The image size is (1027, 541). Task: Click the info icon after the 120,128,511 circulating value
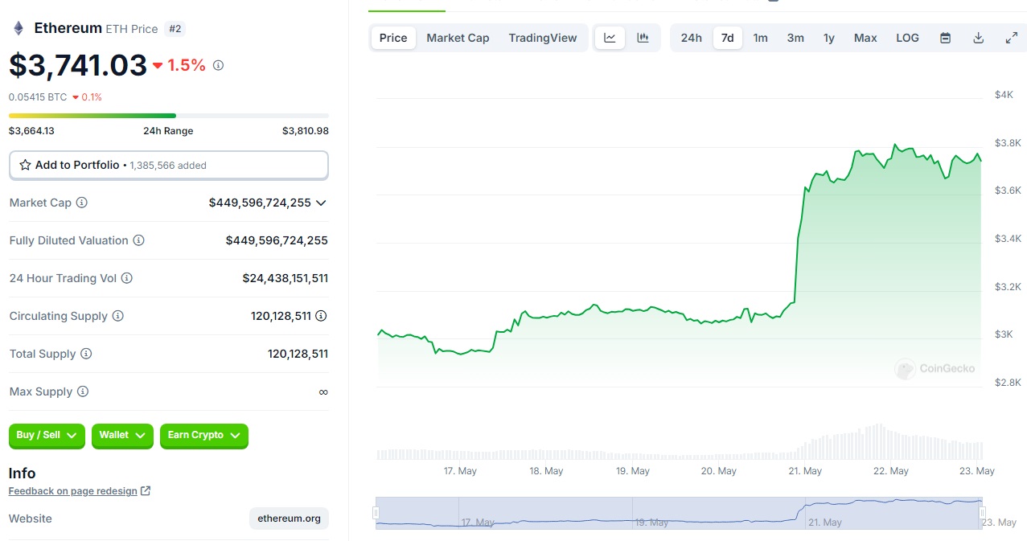(322, 316)
